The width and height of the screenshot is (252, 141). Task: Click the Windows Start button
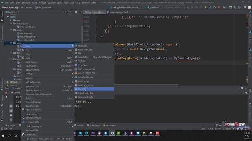pyautogui.click(x=3, y=136)
